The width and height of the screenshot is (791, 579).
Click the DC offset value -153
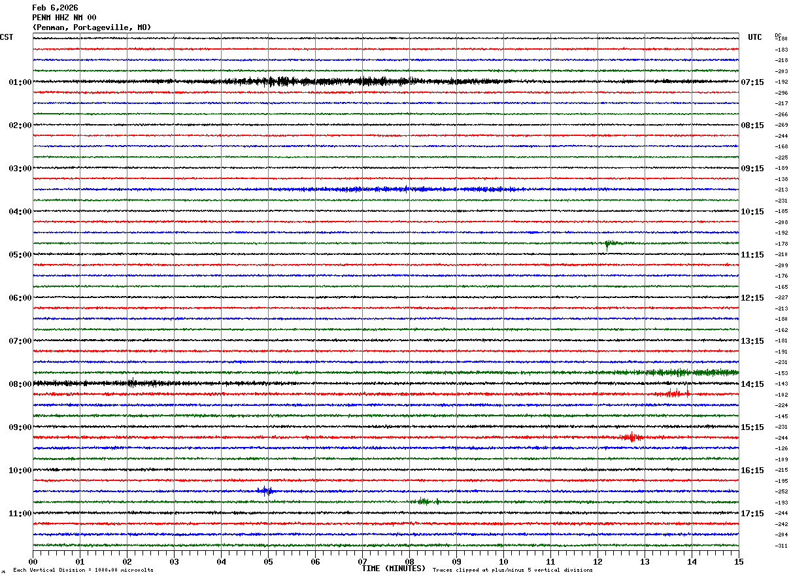click(x=781, y=372)
